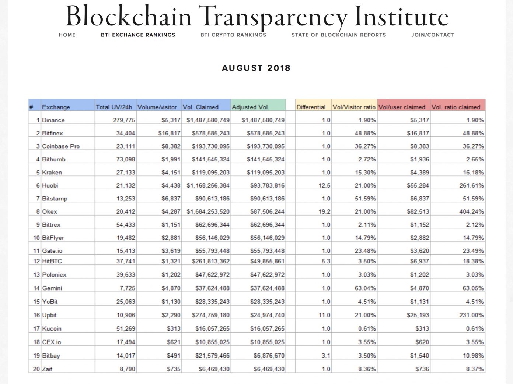Click the Volume/visitor column header

[x=157, y=107]
